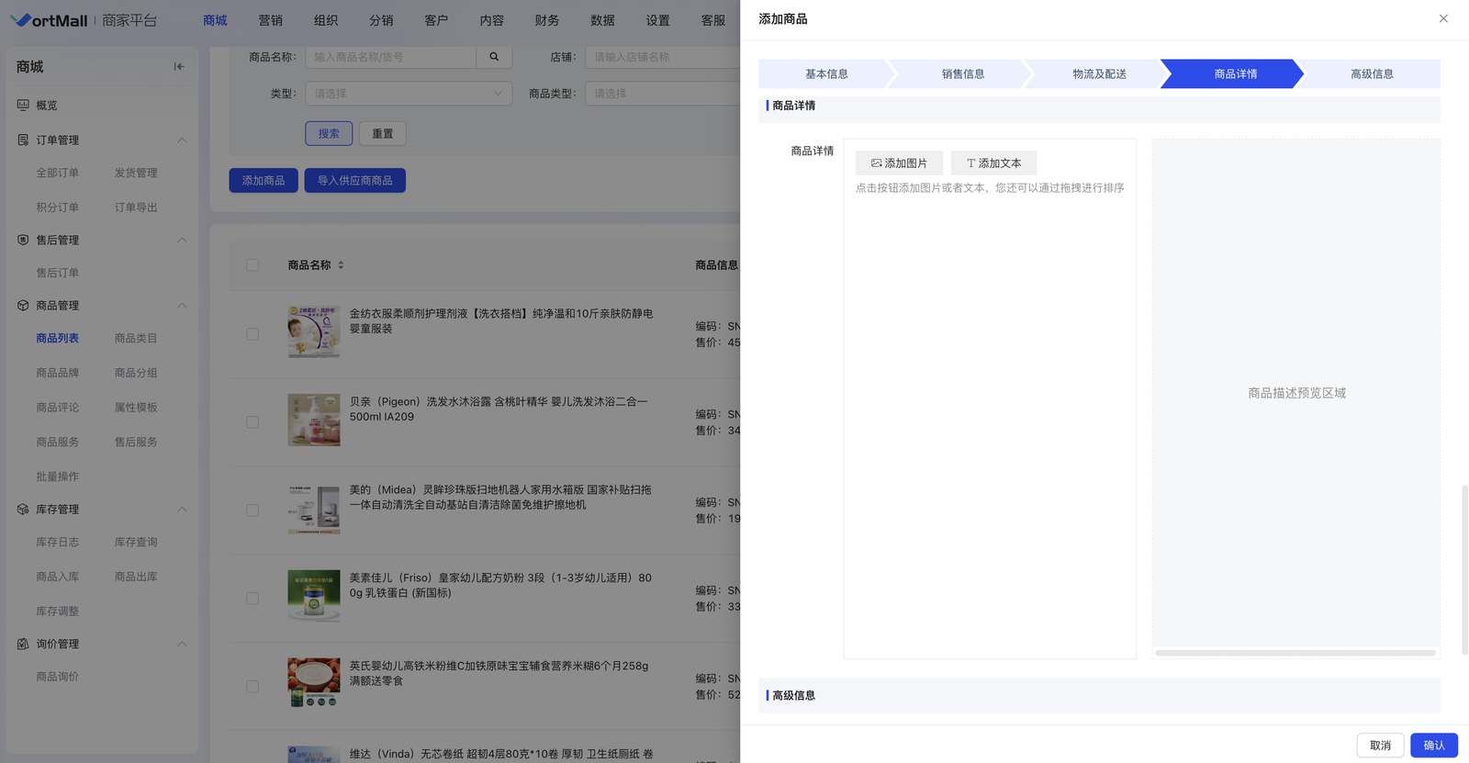Click the magnifier search icon beside product name
This screenshot has height=763, width=1469.
494,57
